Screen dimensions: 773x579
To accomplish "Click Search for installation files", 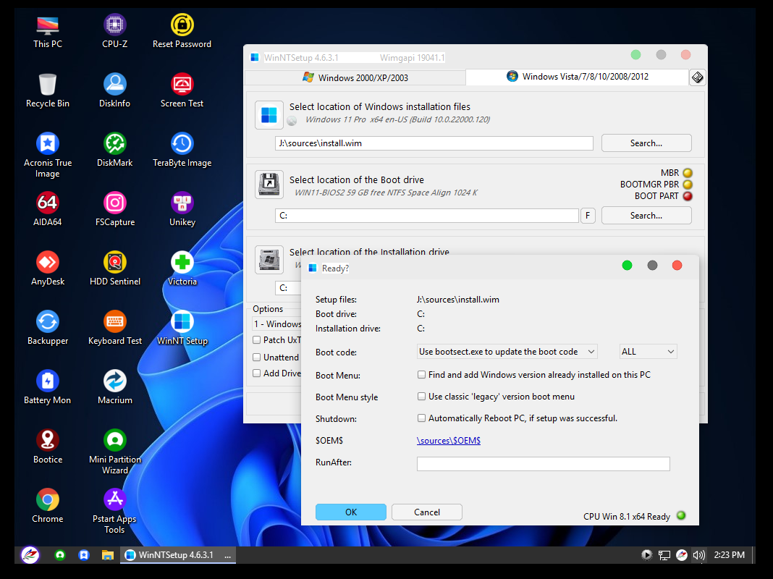I will click(x=646, y=143).
